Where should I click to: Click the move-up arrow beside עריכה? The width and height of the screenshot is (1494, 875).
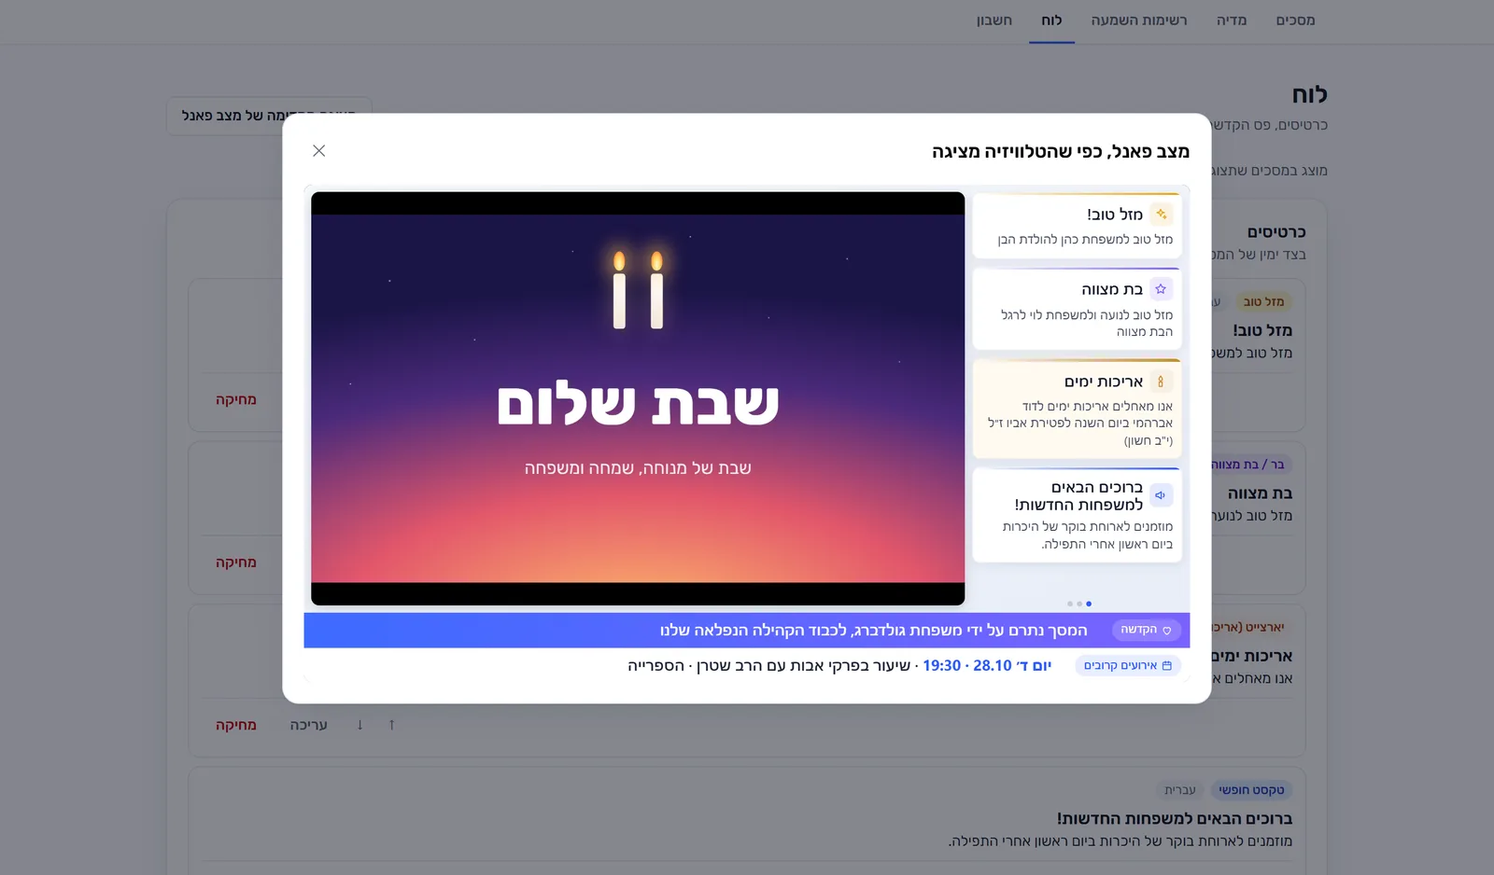391,725
